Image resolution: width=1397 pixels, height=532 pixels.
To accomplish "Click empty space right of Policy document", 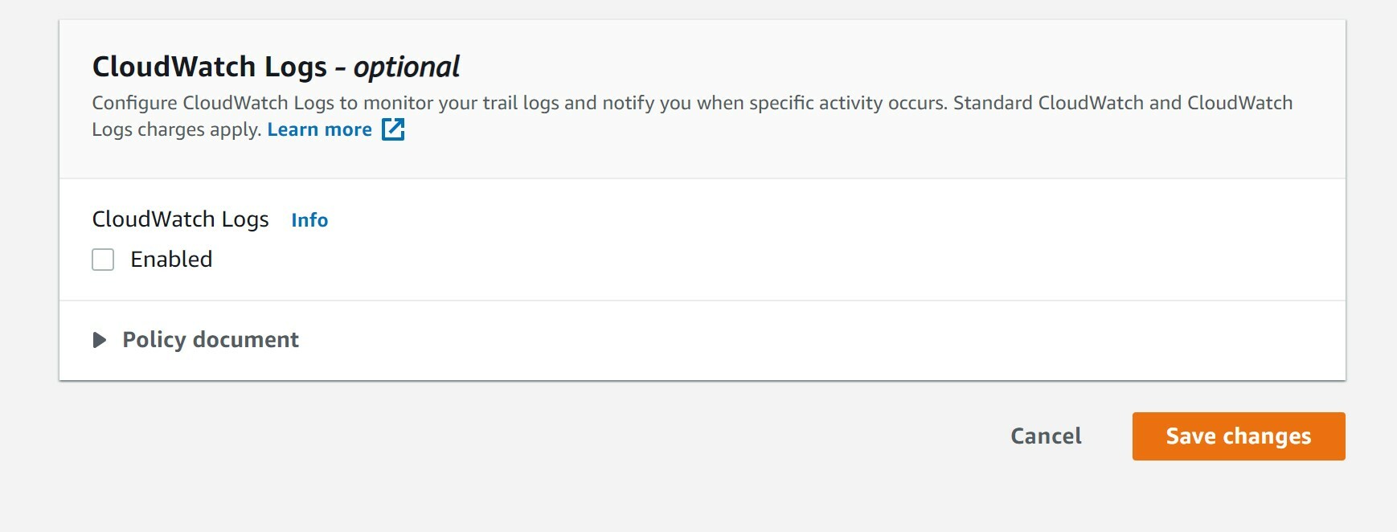I will pos(804,340).
